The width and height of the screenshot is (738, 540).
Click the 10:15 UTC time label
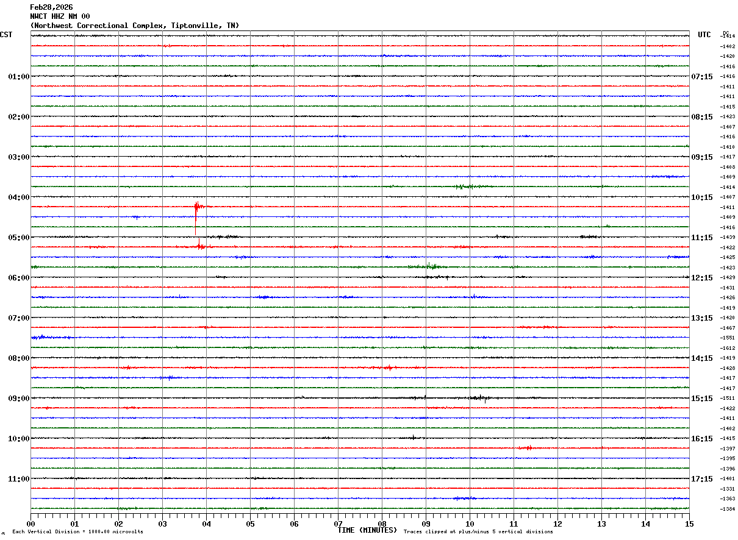(x=702, y=197)
